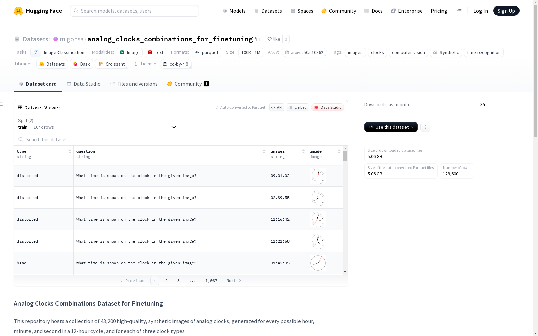This screenshot has width=538, height=336.
Task: Open Spaces in the top navigation
Action: 302,11
